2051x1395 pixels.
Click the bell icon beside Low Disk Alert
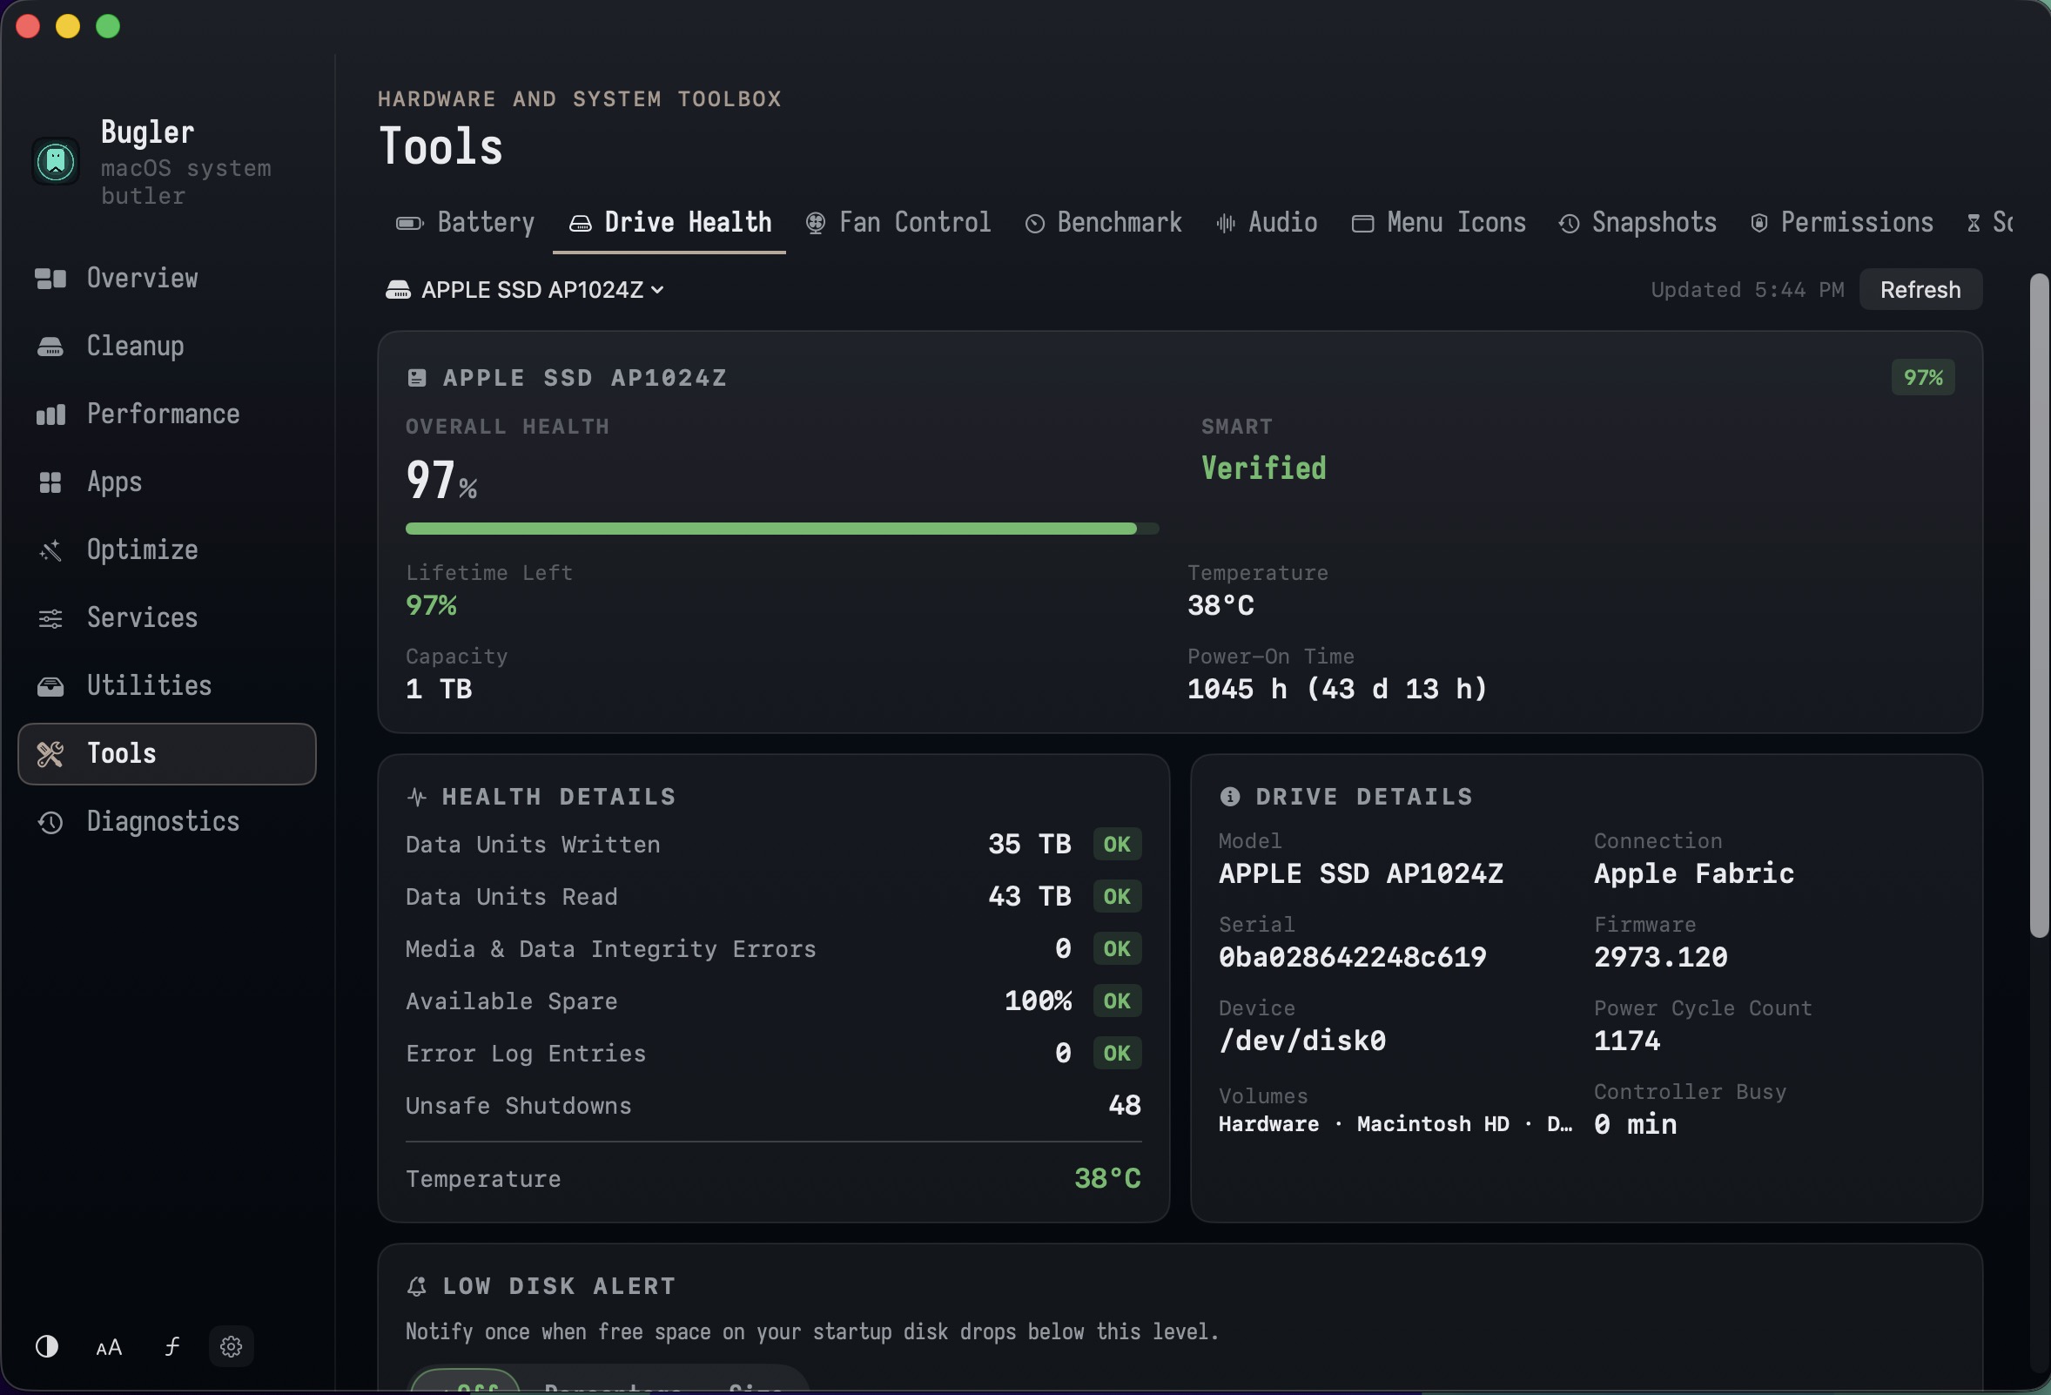pyautogui.click(x=418, y=1286)
